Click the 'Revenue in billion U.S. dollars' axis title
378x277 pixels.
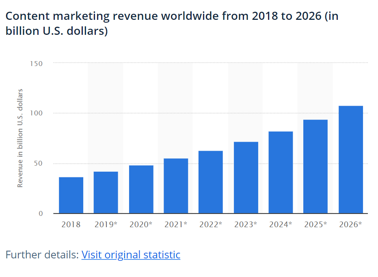click(x=20, y=138)
